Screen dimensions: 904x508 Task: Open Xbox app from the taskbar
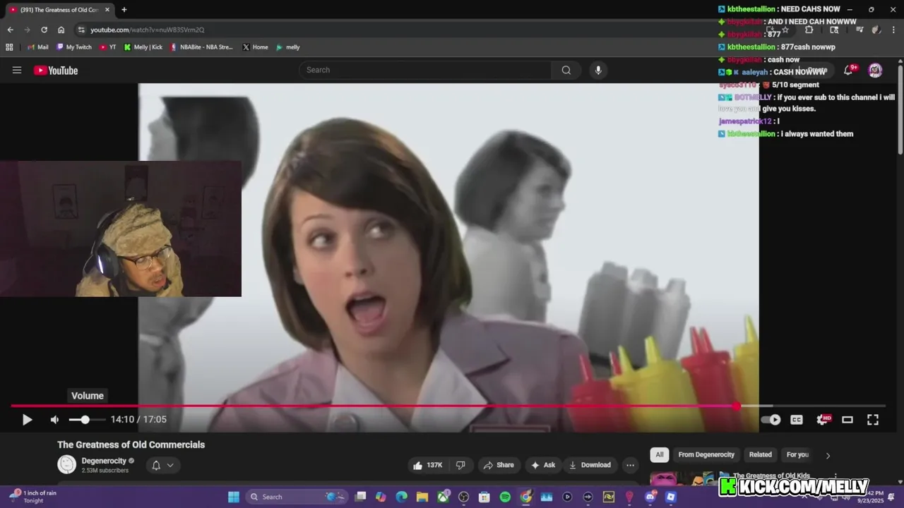click(443, 497)
